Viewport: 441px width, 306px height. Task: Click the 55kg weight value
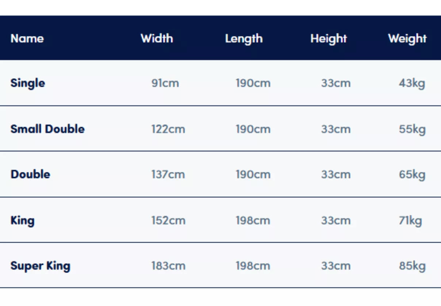(x=412, y=129)
